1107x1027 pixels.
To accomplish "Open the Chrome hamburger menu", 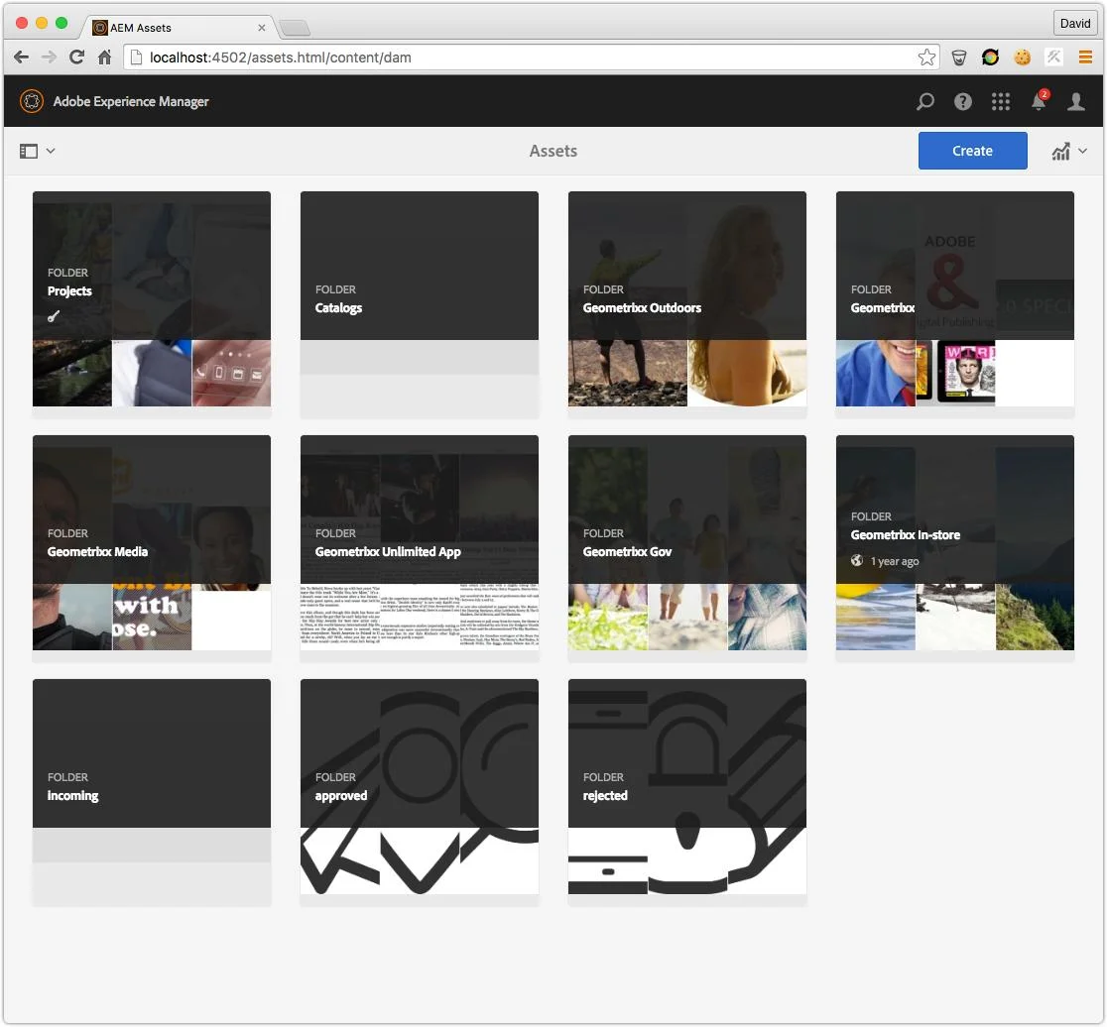I will pyautogui.click(x=1085, y=57).
